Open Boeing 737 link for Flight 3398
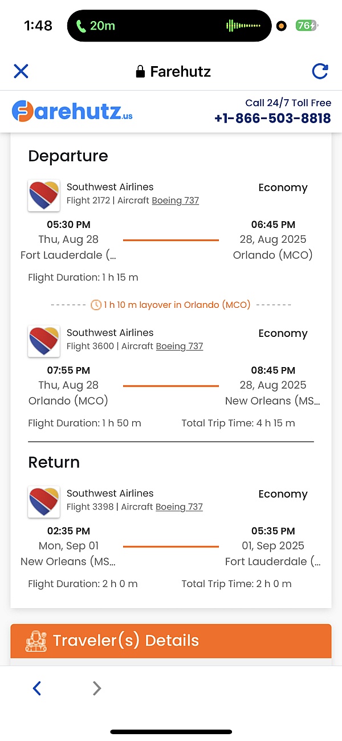Viewport: 342px width, 741px height. 179,507
